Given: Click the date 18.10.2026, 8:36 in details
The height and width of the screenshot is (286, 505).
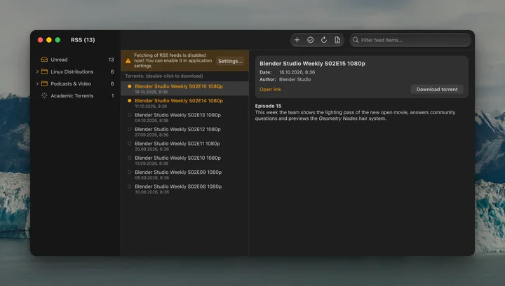Looking at the screenshot, I should 297,72.
